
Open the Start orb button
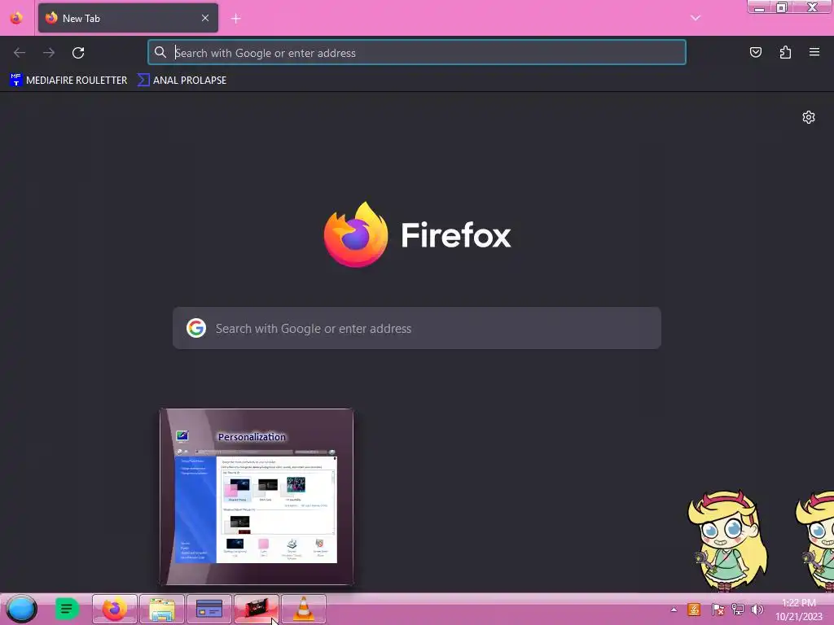tap(21, 609)
